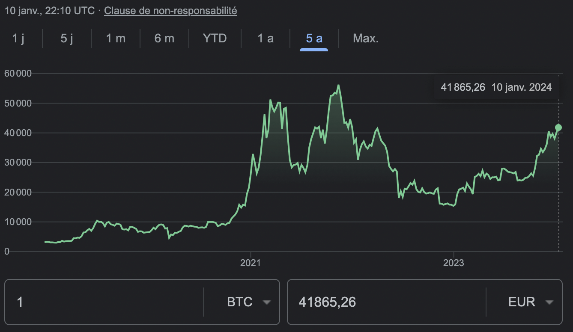Click the 60 000 gridline label
The height and width of the screenshot is (332, 573).
click(x=19, y=73)
